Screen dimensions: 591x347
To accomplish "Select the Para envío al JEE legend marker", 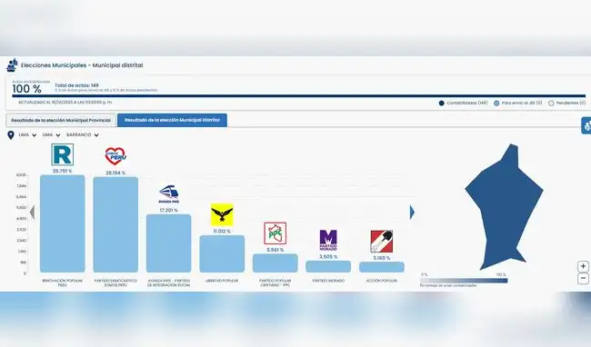I will pos(496,104).
